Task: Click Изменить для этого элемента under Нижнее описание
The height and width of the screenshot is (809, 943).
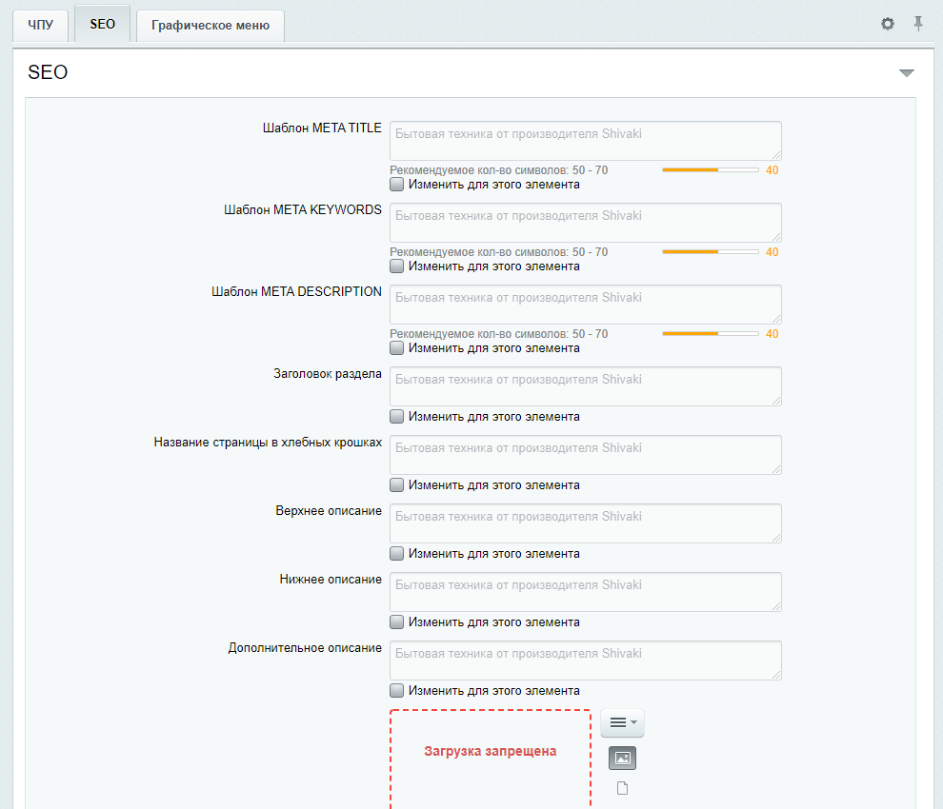Action: click(x=493, y=622)
